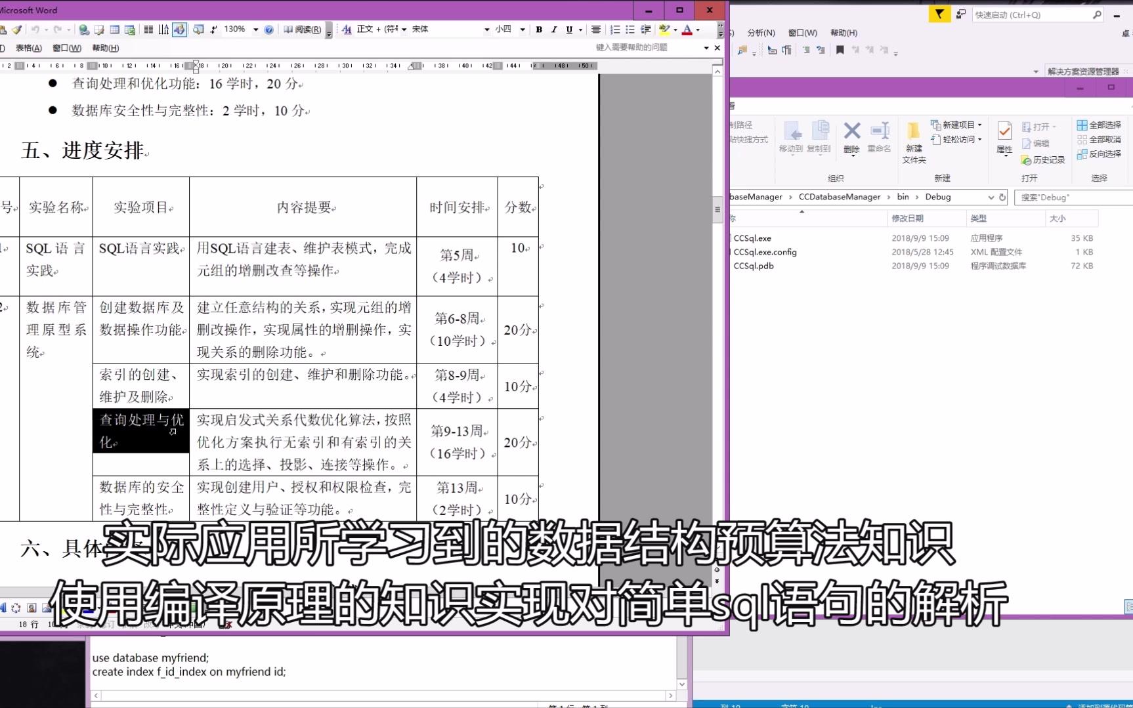This screenshot has height=708, width=1133.
Task: Click the columns icon in Word toolbar
Action: 148,30
